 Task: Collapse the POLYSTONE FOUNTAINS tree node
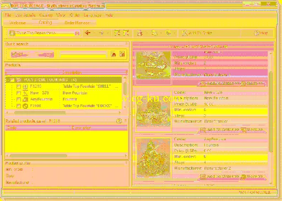pos(7,80)
